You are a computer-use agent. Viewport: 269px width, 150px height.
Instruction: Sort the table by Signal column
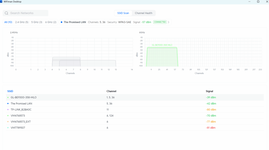[209, 91]
